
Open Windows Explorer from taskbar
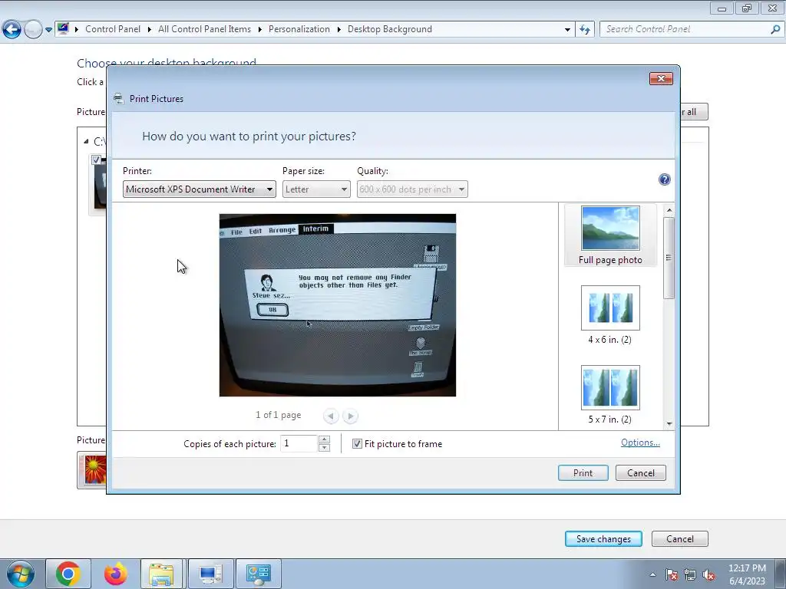pos(161,574)
